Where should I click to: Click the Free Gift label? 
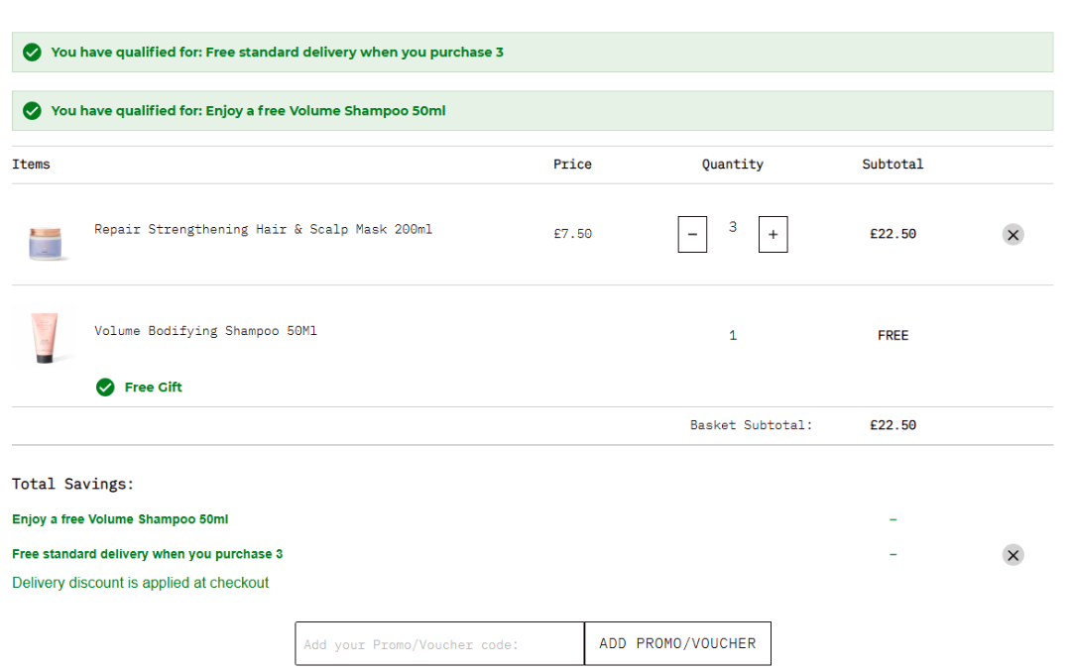pos(154,388)
